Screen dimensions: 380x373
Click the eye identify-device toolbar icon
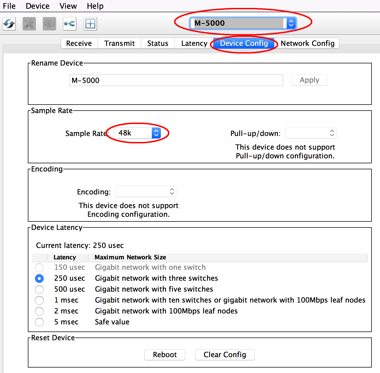pos(49,24)
